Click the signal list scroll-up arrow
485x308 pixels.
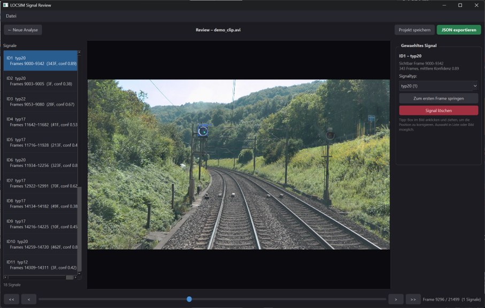(80, 52)
